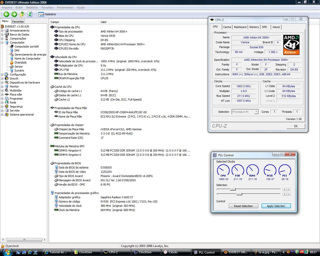The image size is (320, 256).
Task: Expand the Sistema operacional tree node
Action: (2, 114)
